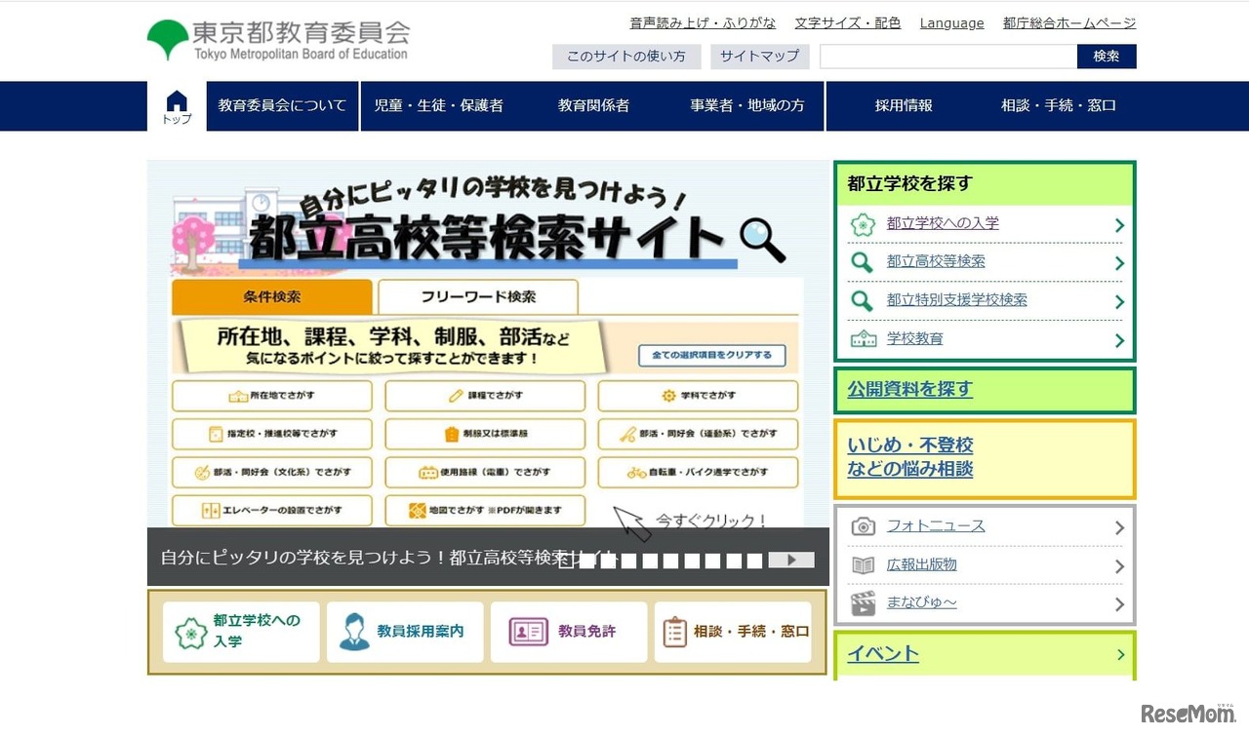Open このサイトの使い方 button

tap(626, 57)
